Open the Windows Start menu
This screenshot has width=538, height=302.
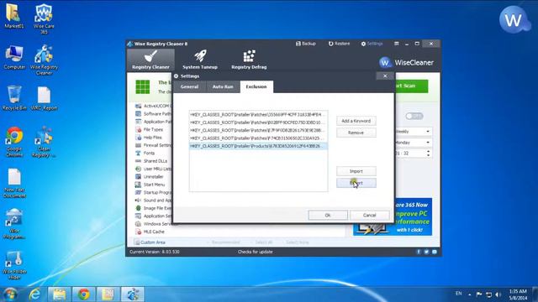tap(10, 294)
